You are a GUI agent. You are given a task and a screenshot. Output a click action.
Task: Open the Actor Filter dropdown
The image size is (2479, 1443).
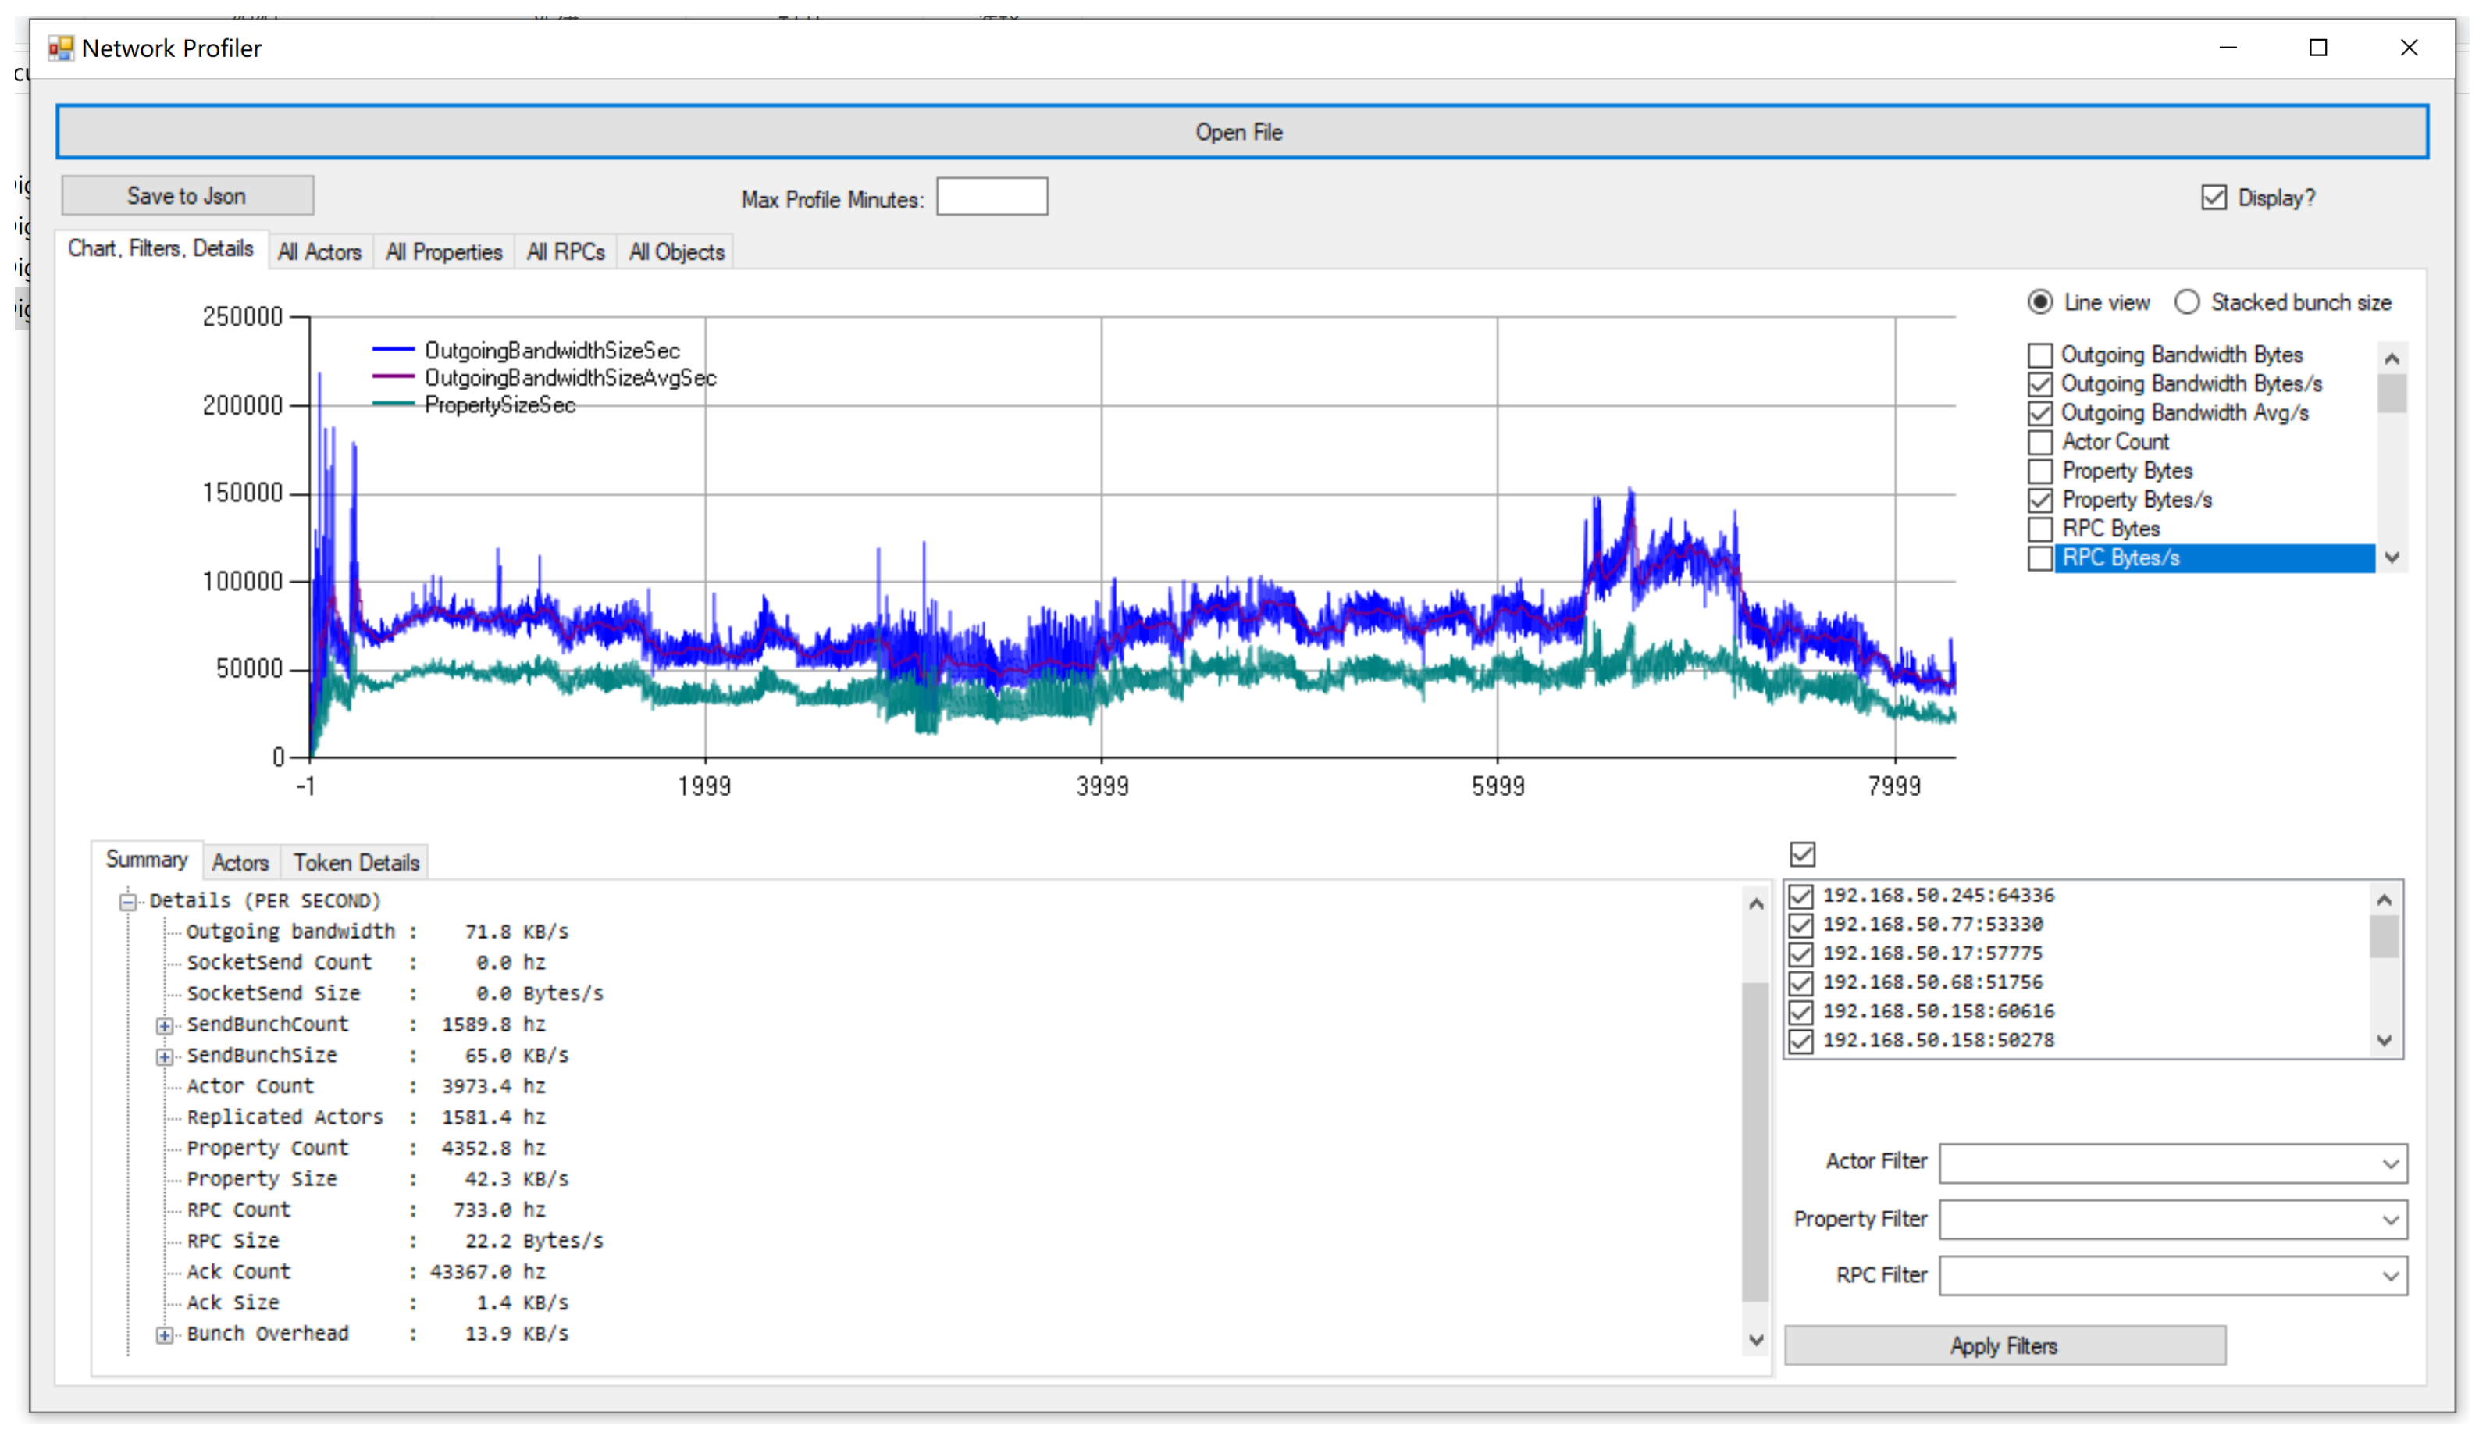(x=2391, y=1165)
